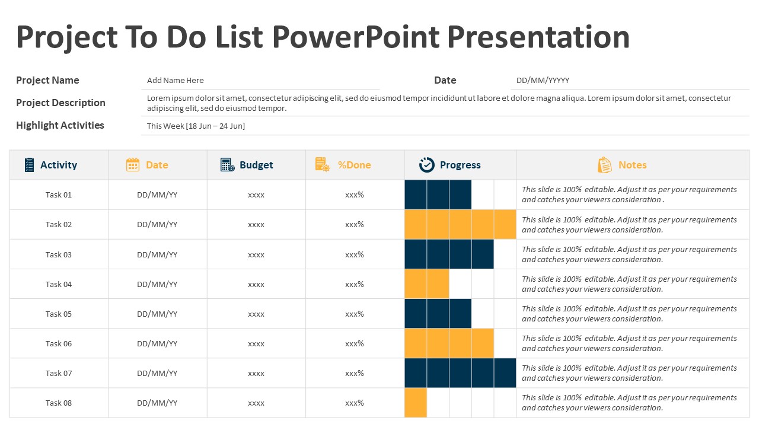
Task: Select the Task 05 %Done cell
Action: 355,314
